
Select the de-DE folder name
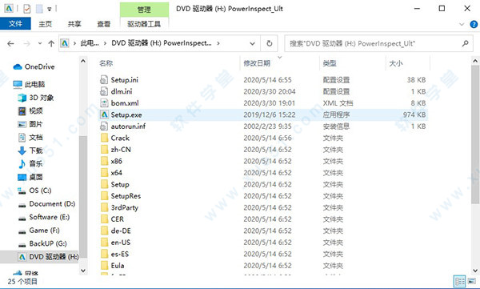pos(121,231)
